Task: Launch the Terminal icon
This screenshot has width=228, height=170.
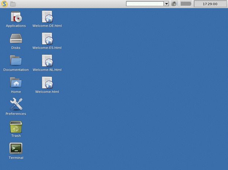Action: [x=16, y=148]
